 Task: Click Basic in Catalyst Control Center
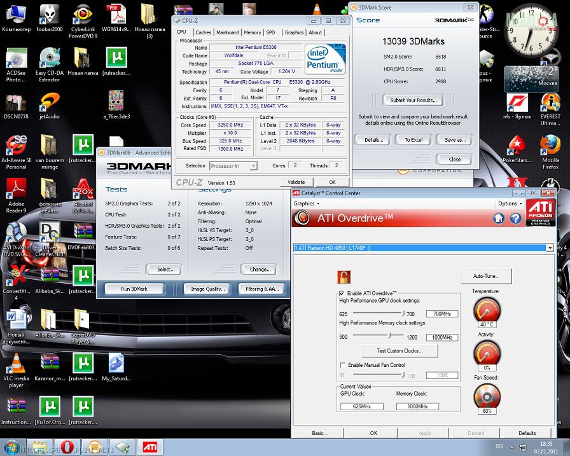pyautogui.click(x=319, y=433)
